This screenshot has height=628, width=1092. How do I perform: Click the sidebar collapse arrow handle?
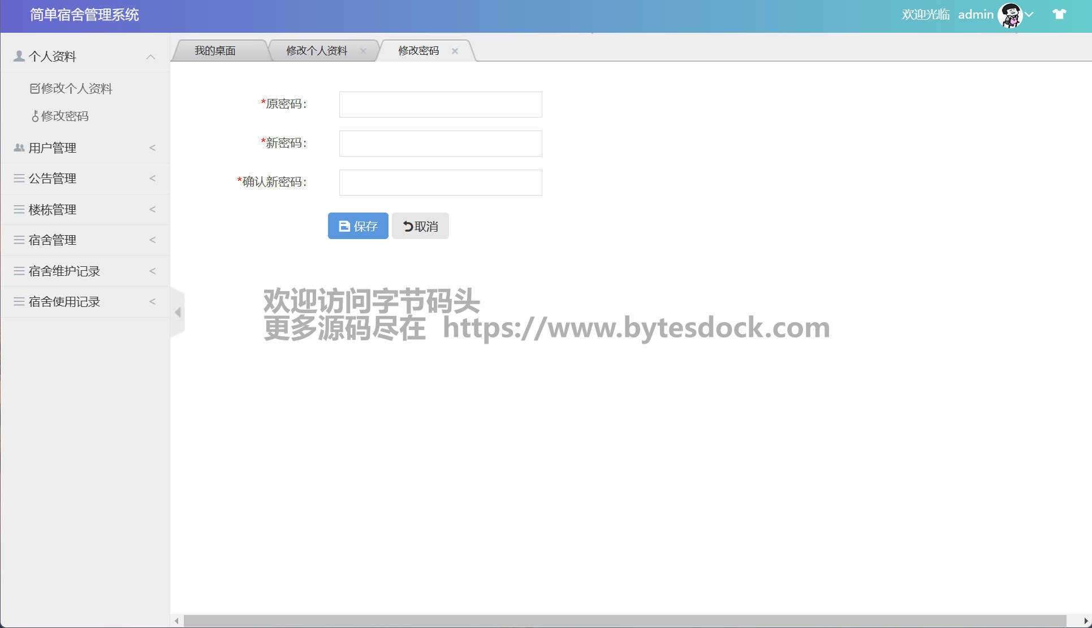pyautogui.click(x=178, y=312)
